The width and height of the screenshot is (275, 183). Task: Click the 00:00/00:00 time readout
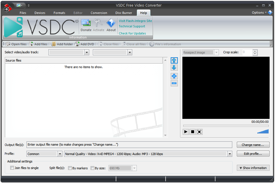click(x=260, y=122)
